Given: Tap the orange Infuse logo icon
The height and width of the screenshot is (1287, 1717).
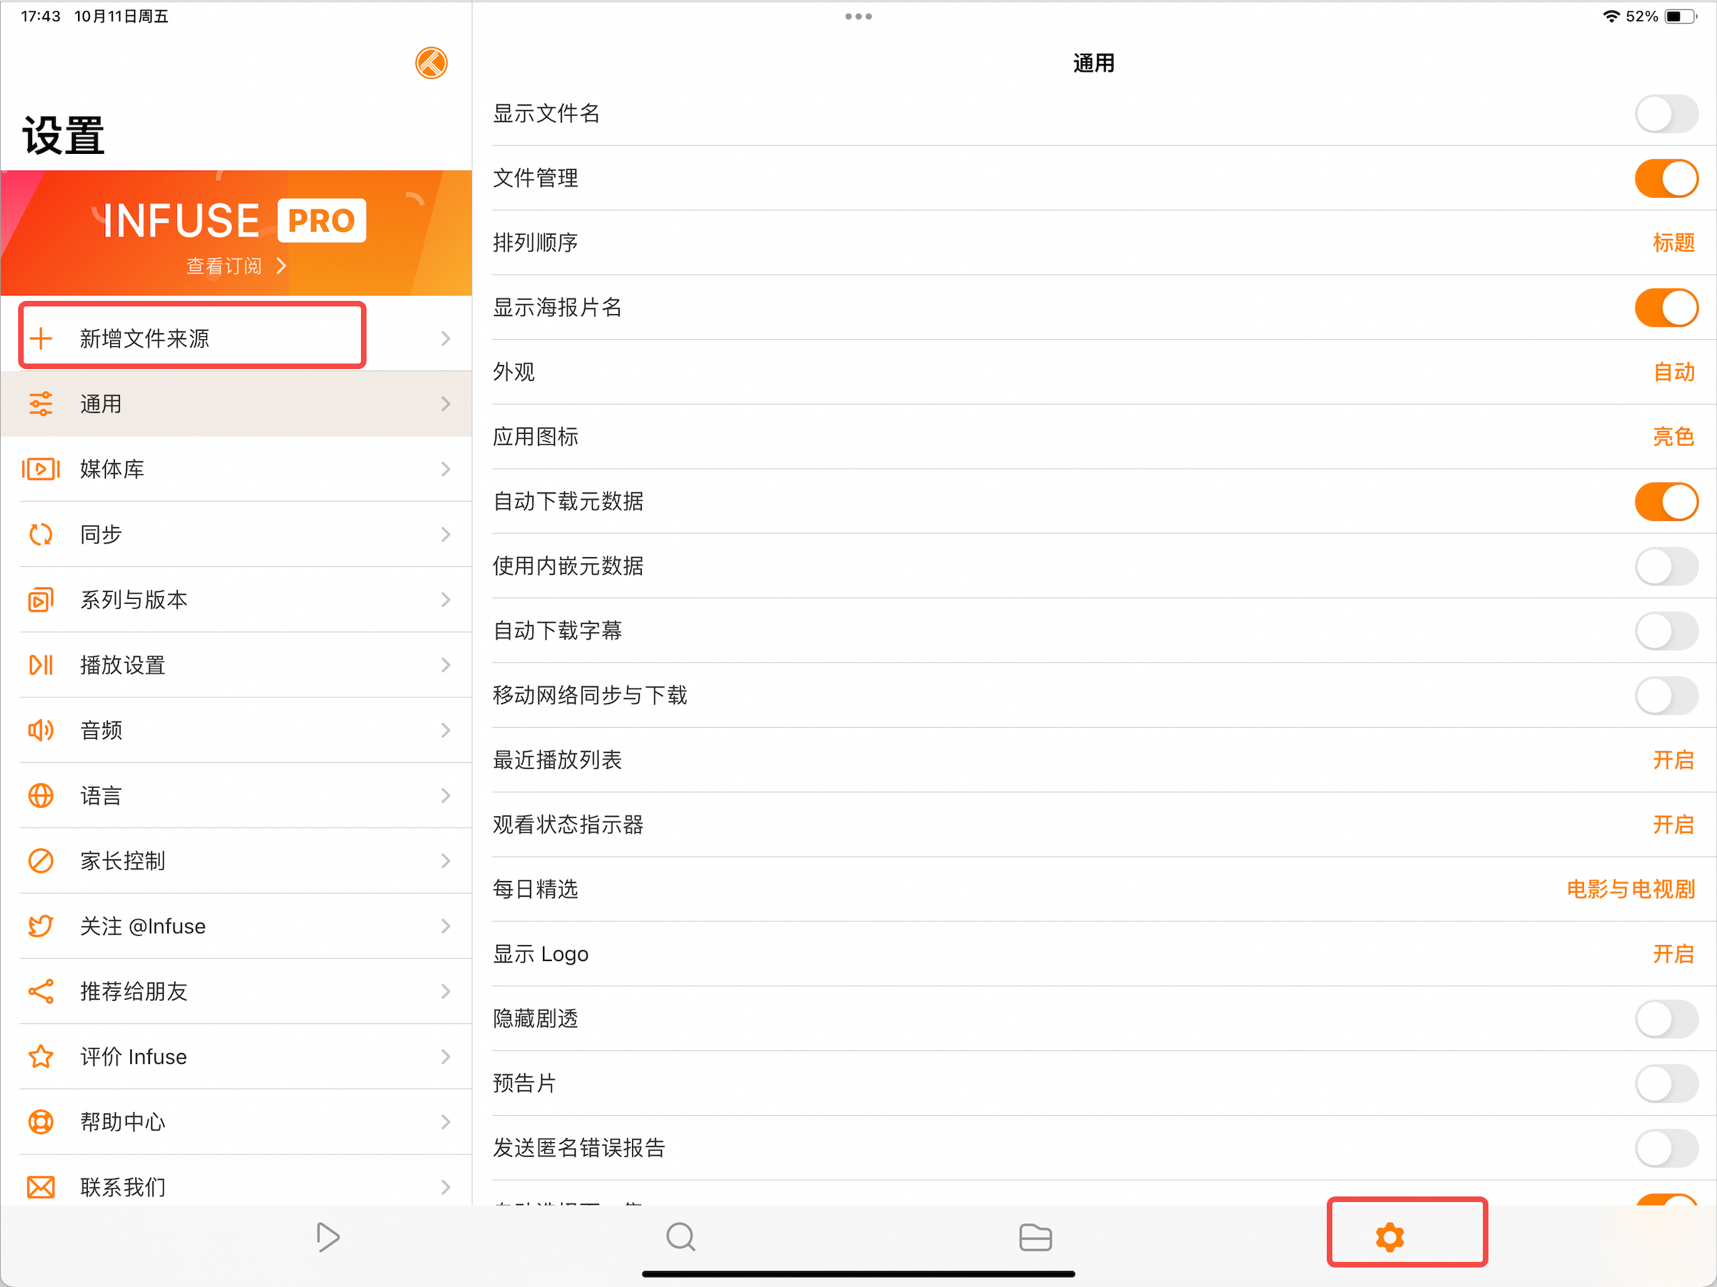Looking at the screenshot, I should pyautogui.click(x=431, y=63).
